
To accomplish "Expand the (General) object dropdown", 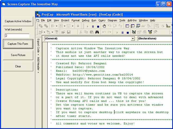I will 133,39.
